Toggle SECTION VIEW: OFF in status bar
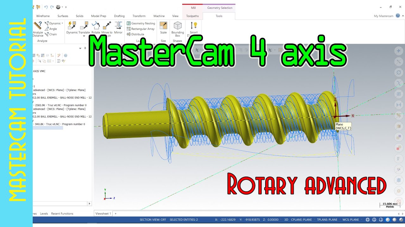Viewport: 405px width, 227px height. 153,220
